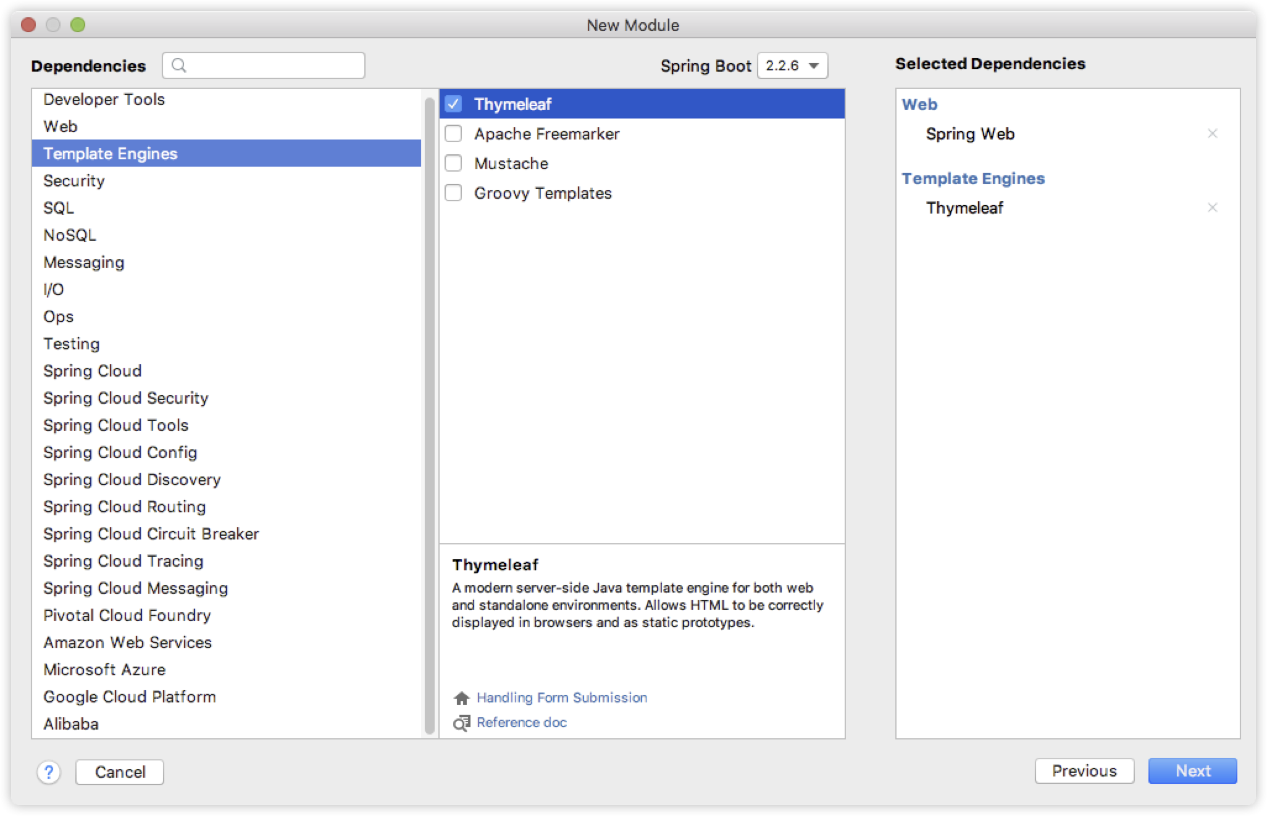Open the Spring Cloud Discovery category
This screenshot has width=1267, height=816.
[x=132, y=480]
